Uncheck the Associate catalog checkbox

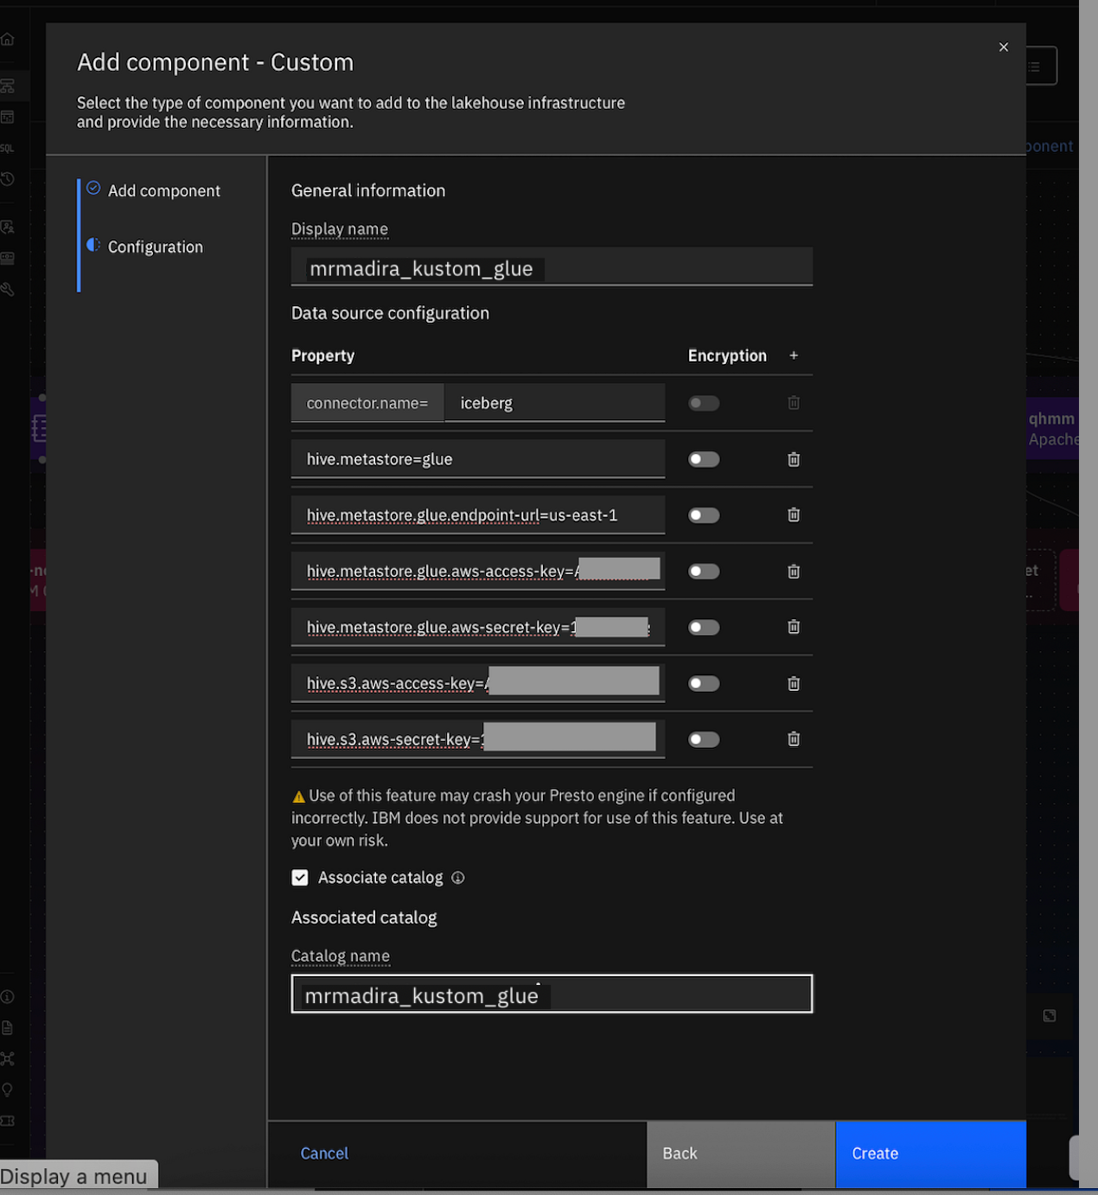click(x=300, y=878)
